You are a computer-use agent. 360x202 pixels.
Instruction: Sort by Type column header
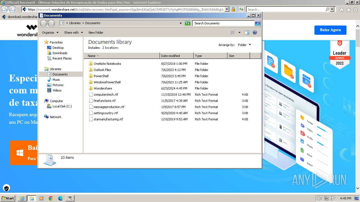(x=210, y=56)
